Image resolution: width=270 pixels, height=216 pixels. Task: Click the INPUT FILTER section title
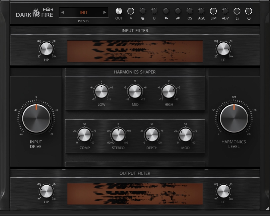(x=135, y=31)
